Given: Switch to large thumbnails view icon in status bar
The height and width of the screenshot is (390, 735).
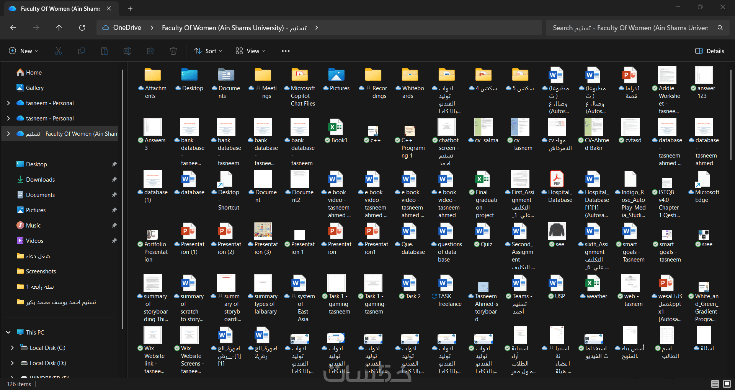Looking at the screenshot, I should point(727,384).
